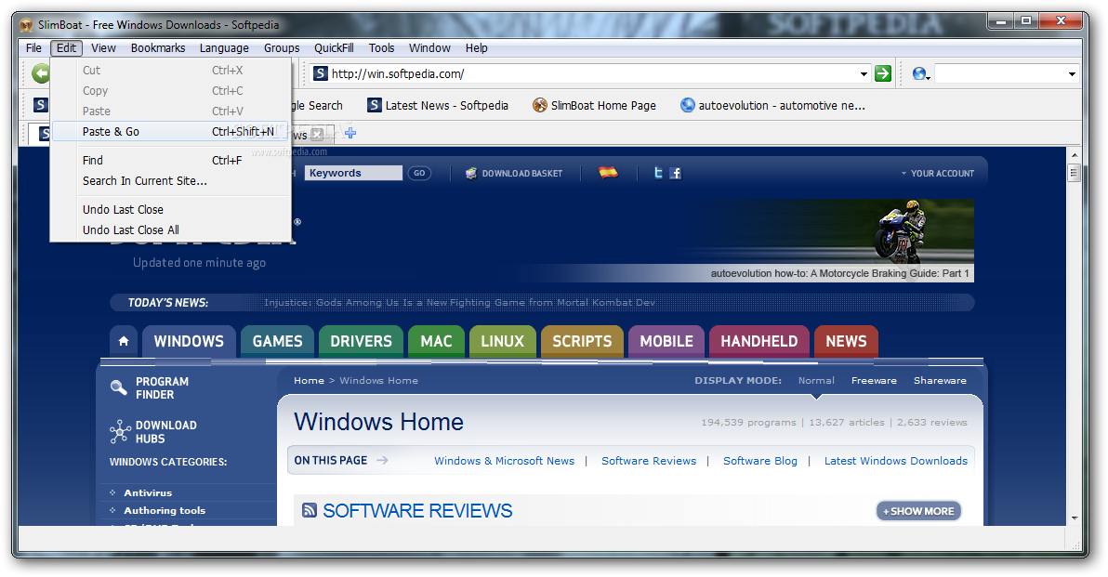Expand the search box dropdown arrow
1108x577 pixels.
click(x=1072, y=74)
